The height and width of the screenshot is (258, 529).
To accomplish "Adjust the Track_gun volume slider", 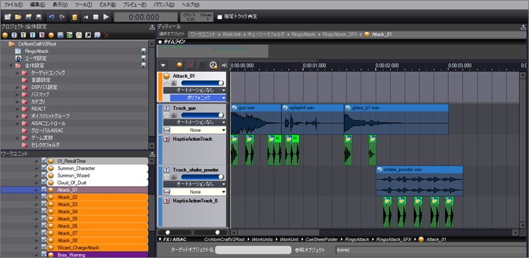I will (x=203, y=115).
